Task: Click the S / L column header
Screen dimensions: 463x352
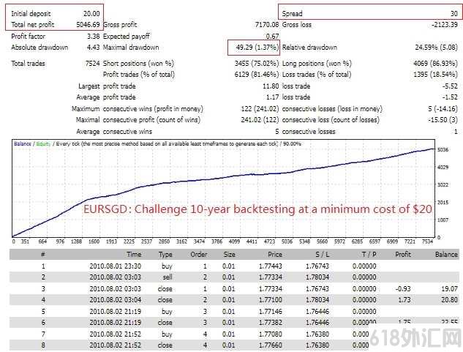Action: tap(323, 255)
